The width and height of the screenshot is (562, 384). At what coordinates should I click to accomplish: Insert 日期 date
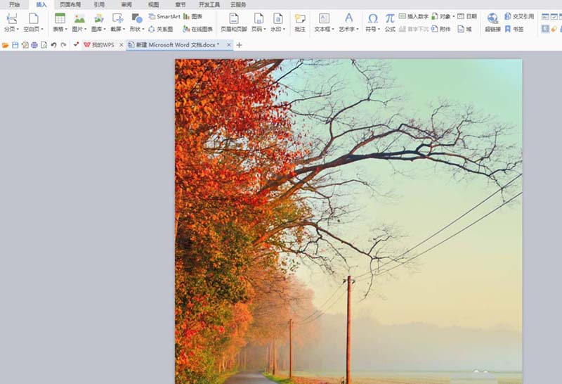click(467, 16)
